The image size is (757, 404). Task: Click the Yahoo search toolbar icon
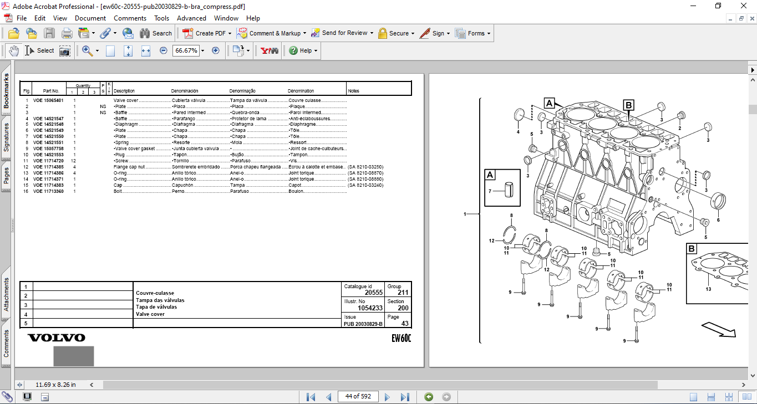tap(270, 50)
